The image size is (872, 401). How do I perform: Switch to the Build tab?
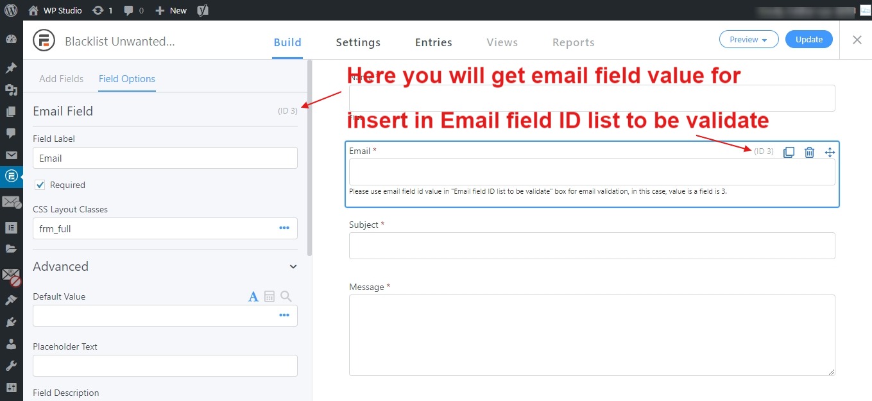point(287,42)
